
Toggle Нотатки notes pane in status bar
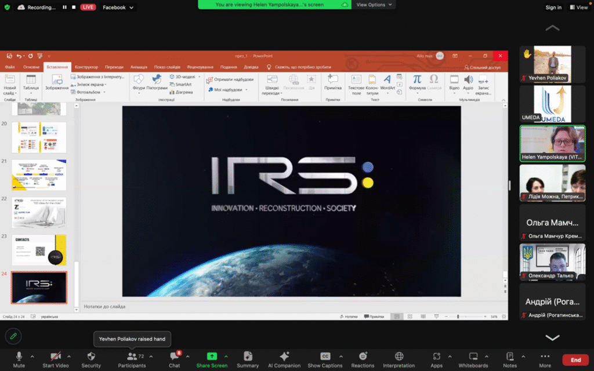click(349, 317)
